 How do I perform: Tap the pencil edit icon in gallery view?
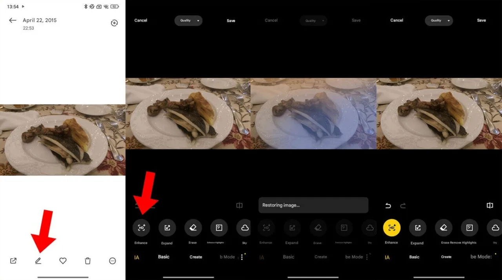click(x=38, y=261)
